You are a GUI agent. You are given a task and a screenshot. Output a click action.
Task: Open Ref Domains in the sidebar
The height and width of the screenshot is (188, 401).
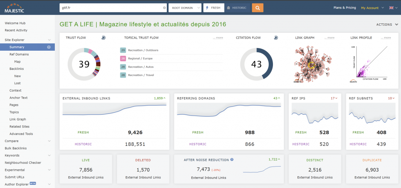click(19, 54)
